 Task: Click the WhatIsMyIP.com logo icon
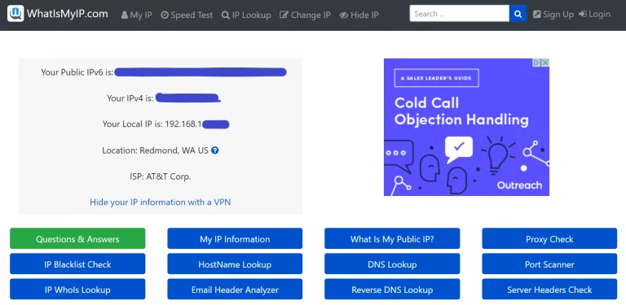(15, 14)
